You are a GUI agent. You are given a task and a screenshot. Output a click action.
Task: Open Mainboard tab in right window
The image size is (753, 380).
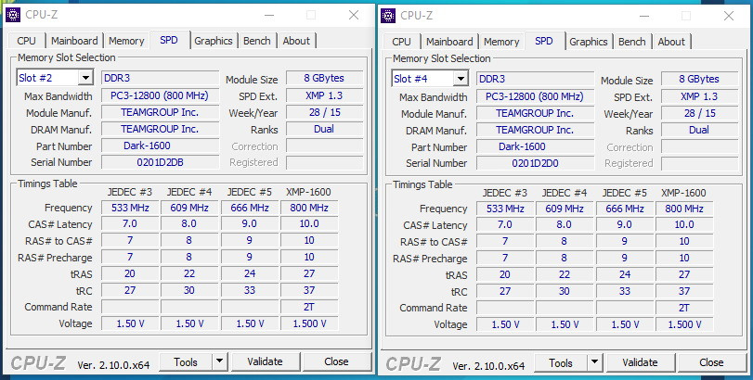(x=449, y=42)
